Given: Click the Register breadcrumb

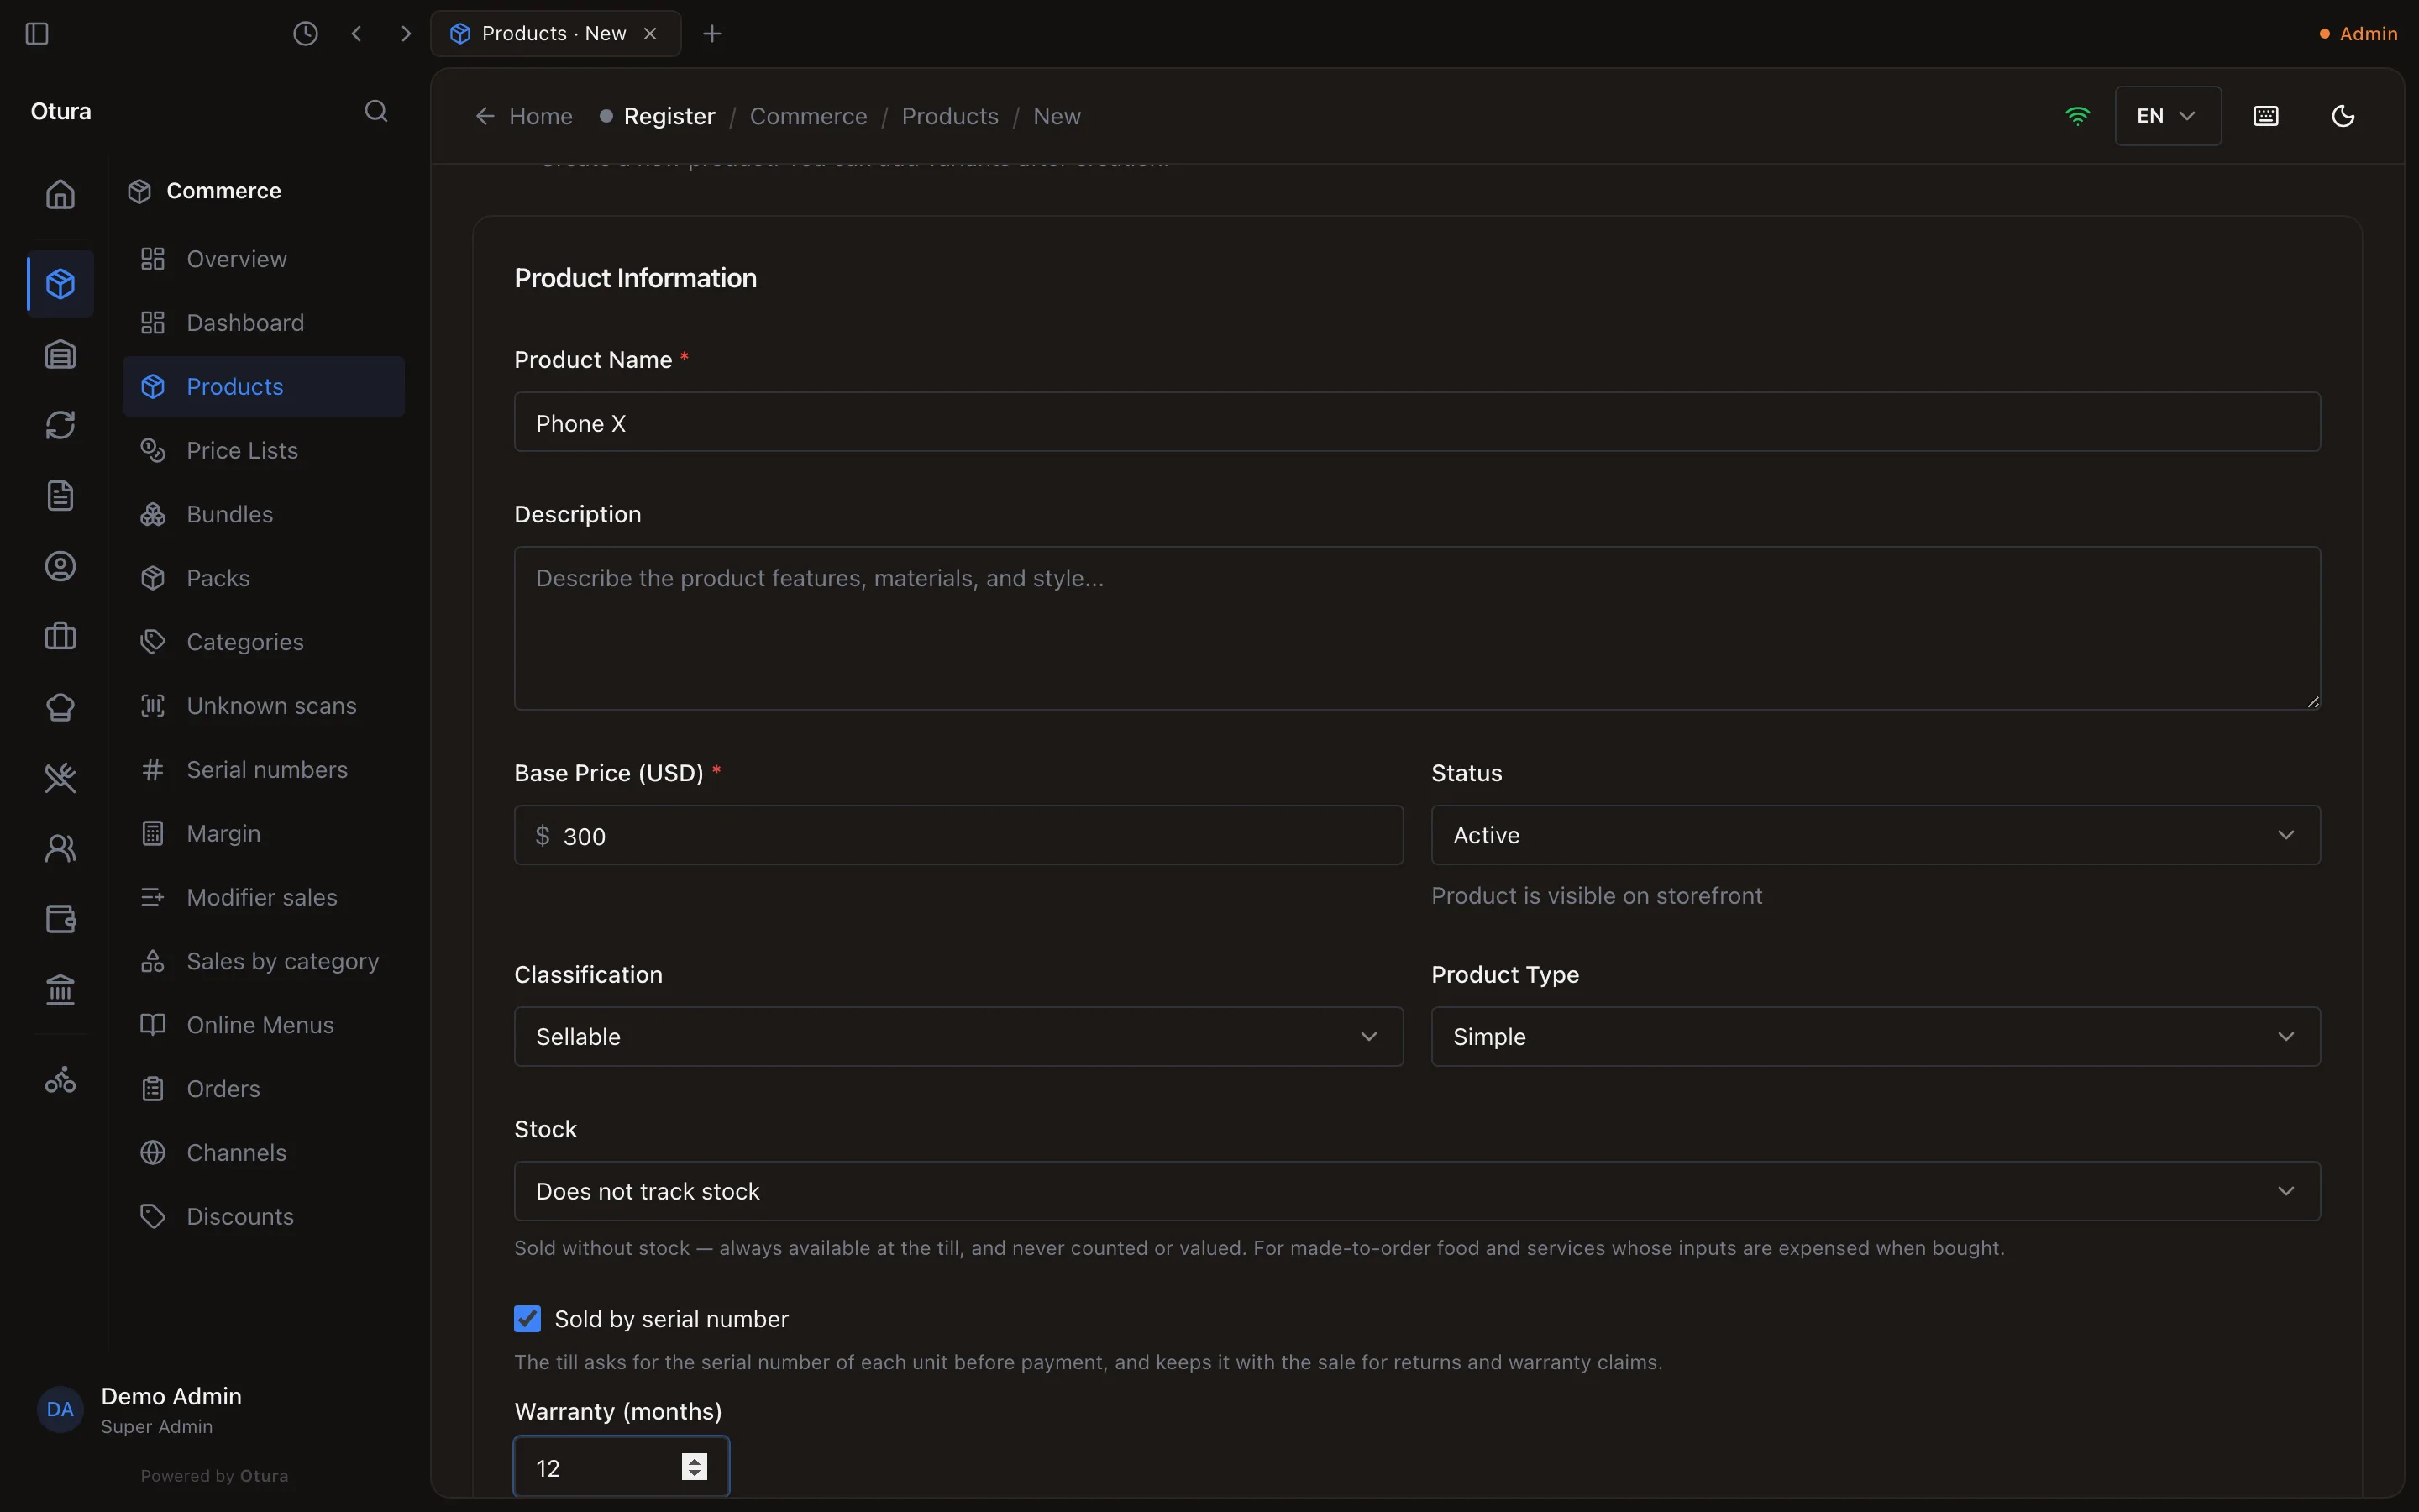Looking at the screenshot, I should point(669,116).
